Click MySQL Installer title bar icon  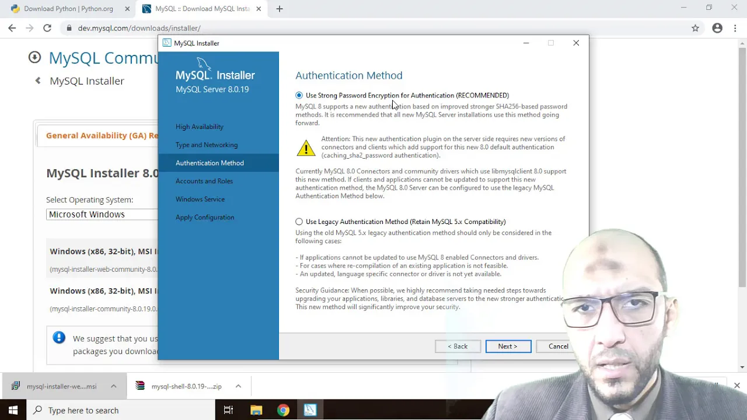(x=167, y=43)
